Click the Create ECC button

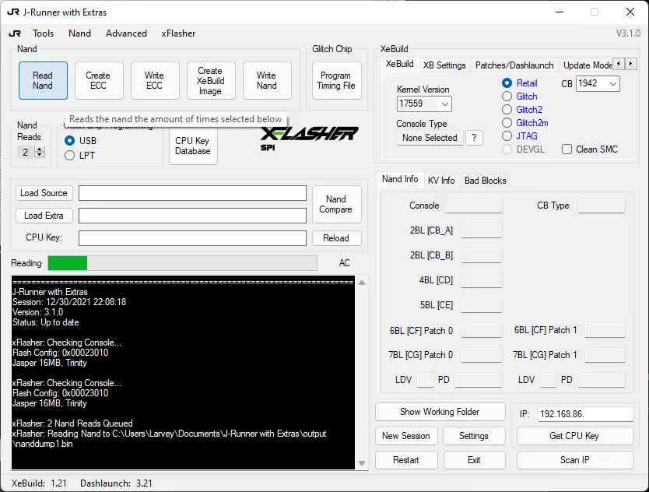(x=99, y=80)
